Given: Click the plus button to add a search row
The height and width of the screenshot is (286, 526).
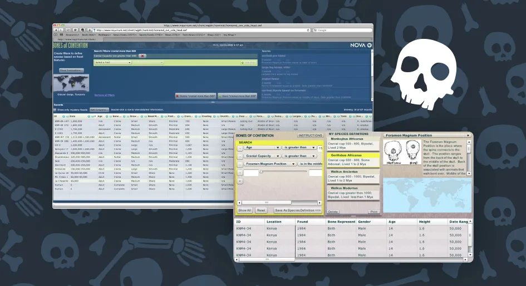Looking at the screenshot, I should [x=240, y=181].
